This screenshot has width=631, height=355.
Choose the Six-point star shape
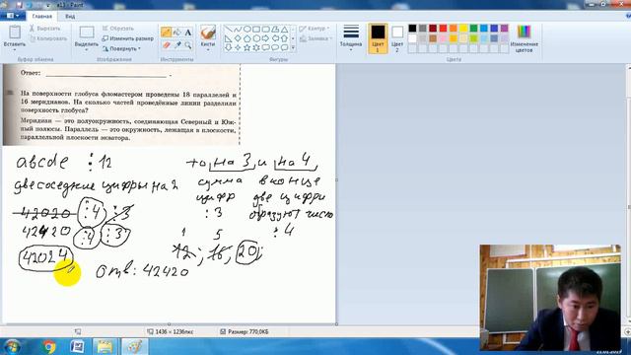256,47
